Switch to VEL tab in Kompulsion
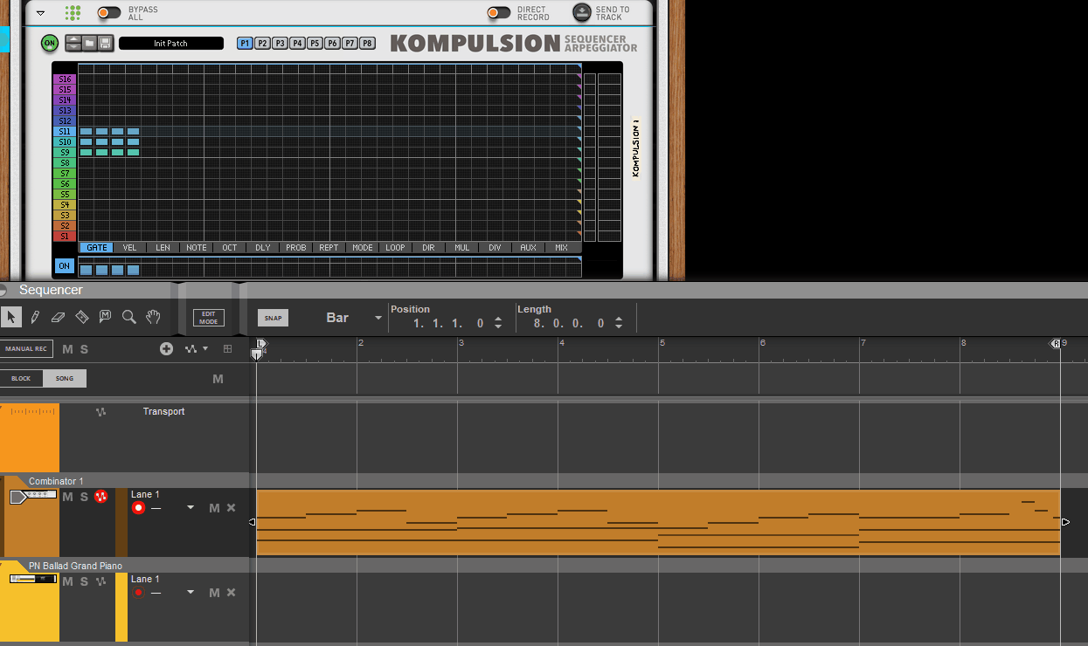Screen dimensions: 1088x646 [x=129, y=248]
